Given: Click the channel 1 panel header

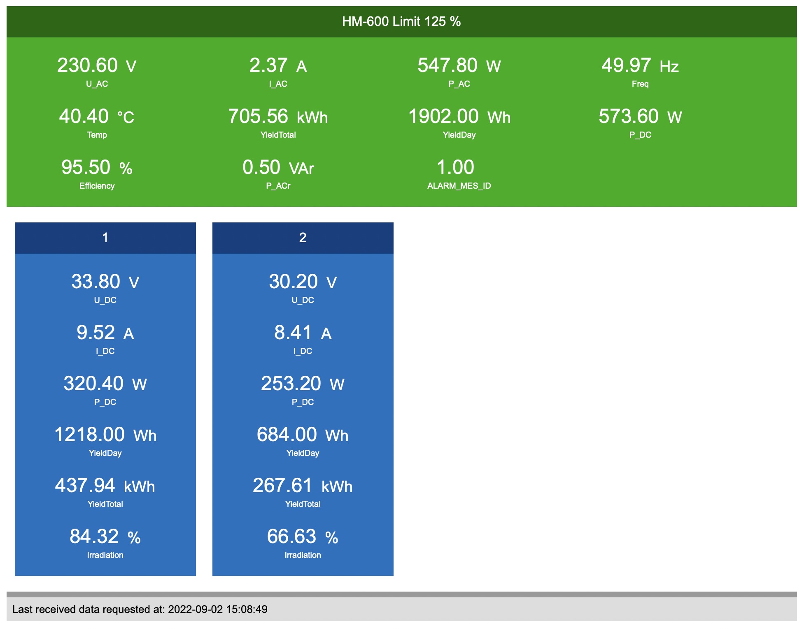Looking at the screenshot, I should tap(105, 238).
